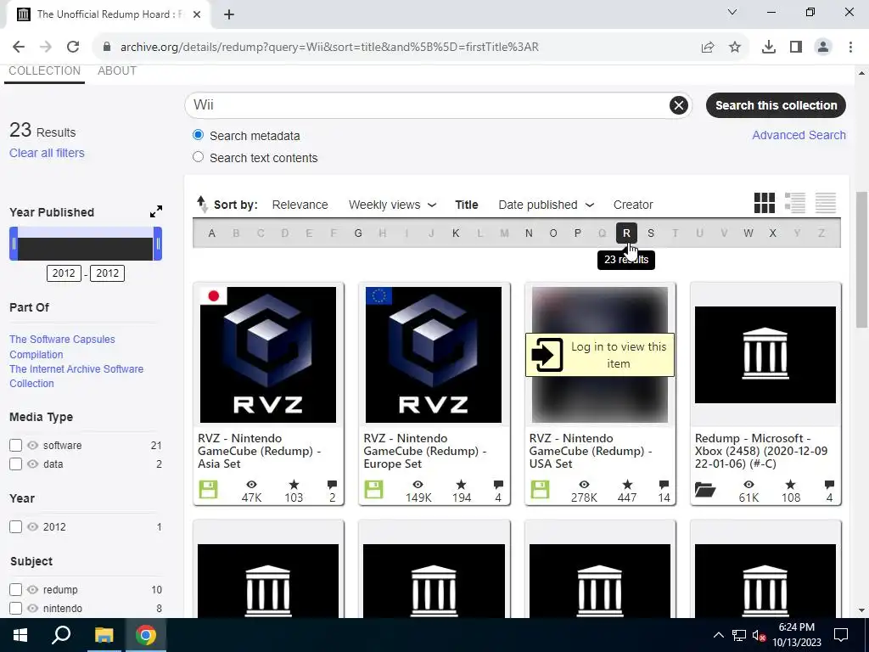
Task: Click folder icon on Microsoft Xbox card
Action: (x=705, y=490)
